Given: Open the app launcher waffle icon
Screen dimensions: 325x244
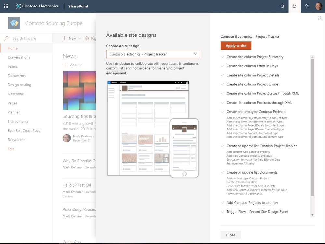Looking at the screenshot, I should pyautogui.click(x=6, y=6).
